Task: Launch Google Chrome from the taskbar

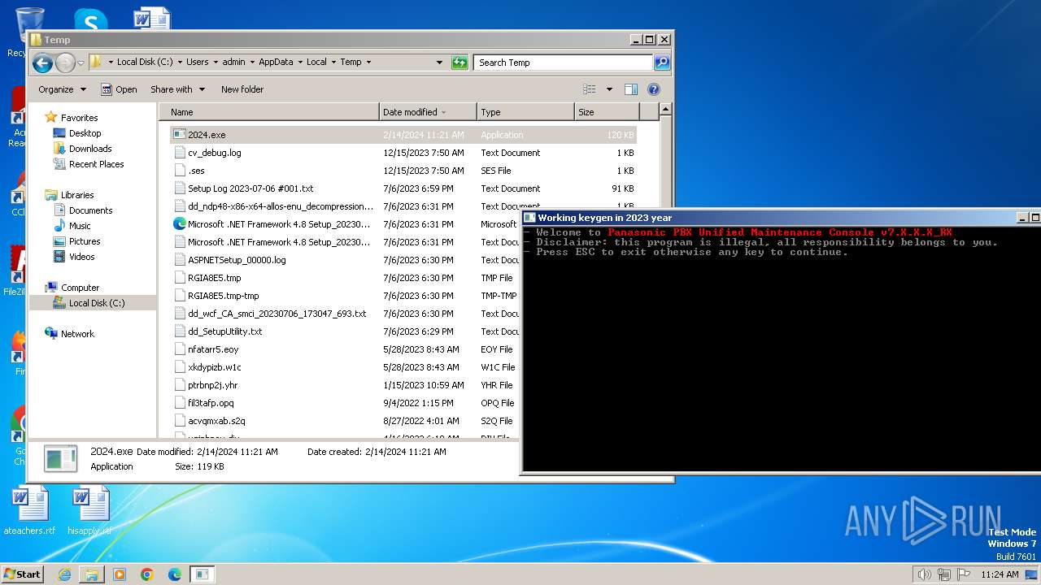Action: coord(147,574)
